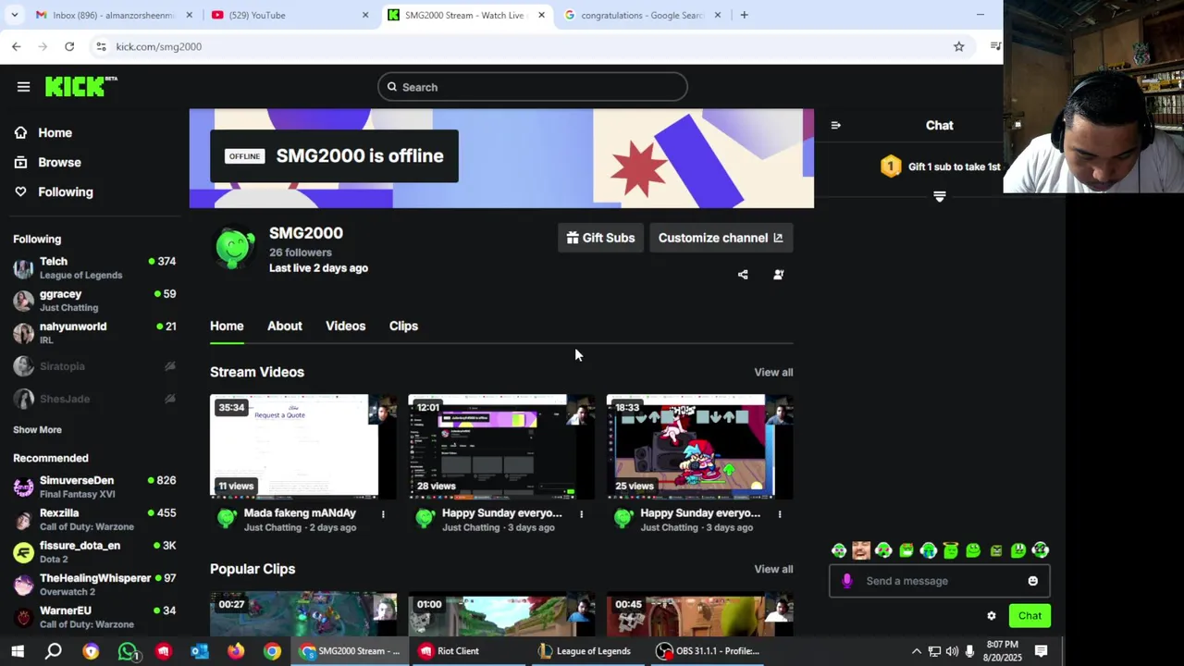Bookmark this page with the star
Image resolution: width=1184 pixels, height=666 pixels.
[958, 46]
